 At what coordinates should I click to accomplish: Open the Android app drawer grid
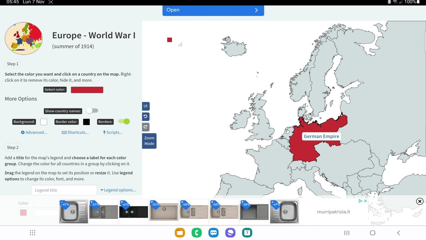(x=32, y=233)
